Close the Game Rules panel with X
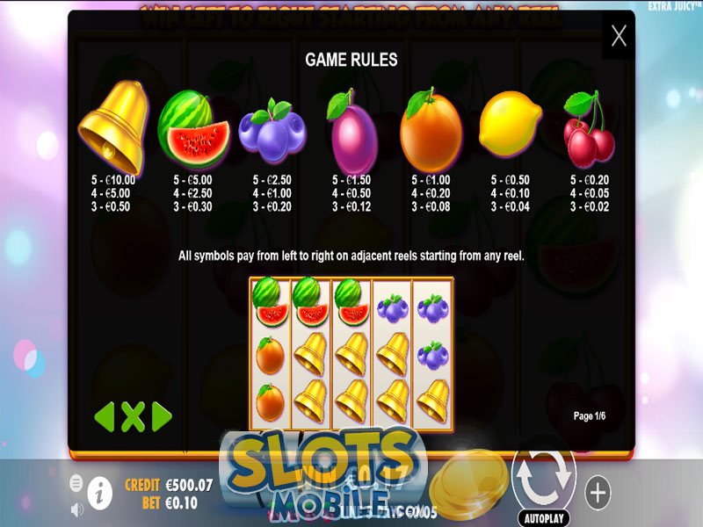 tap(619, 36)
